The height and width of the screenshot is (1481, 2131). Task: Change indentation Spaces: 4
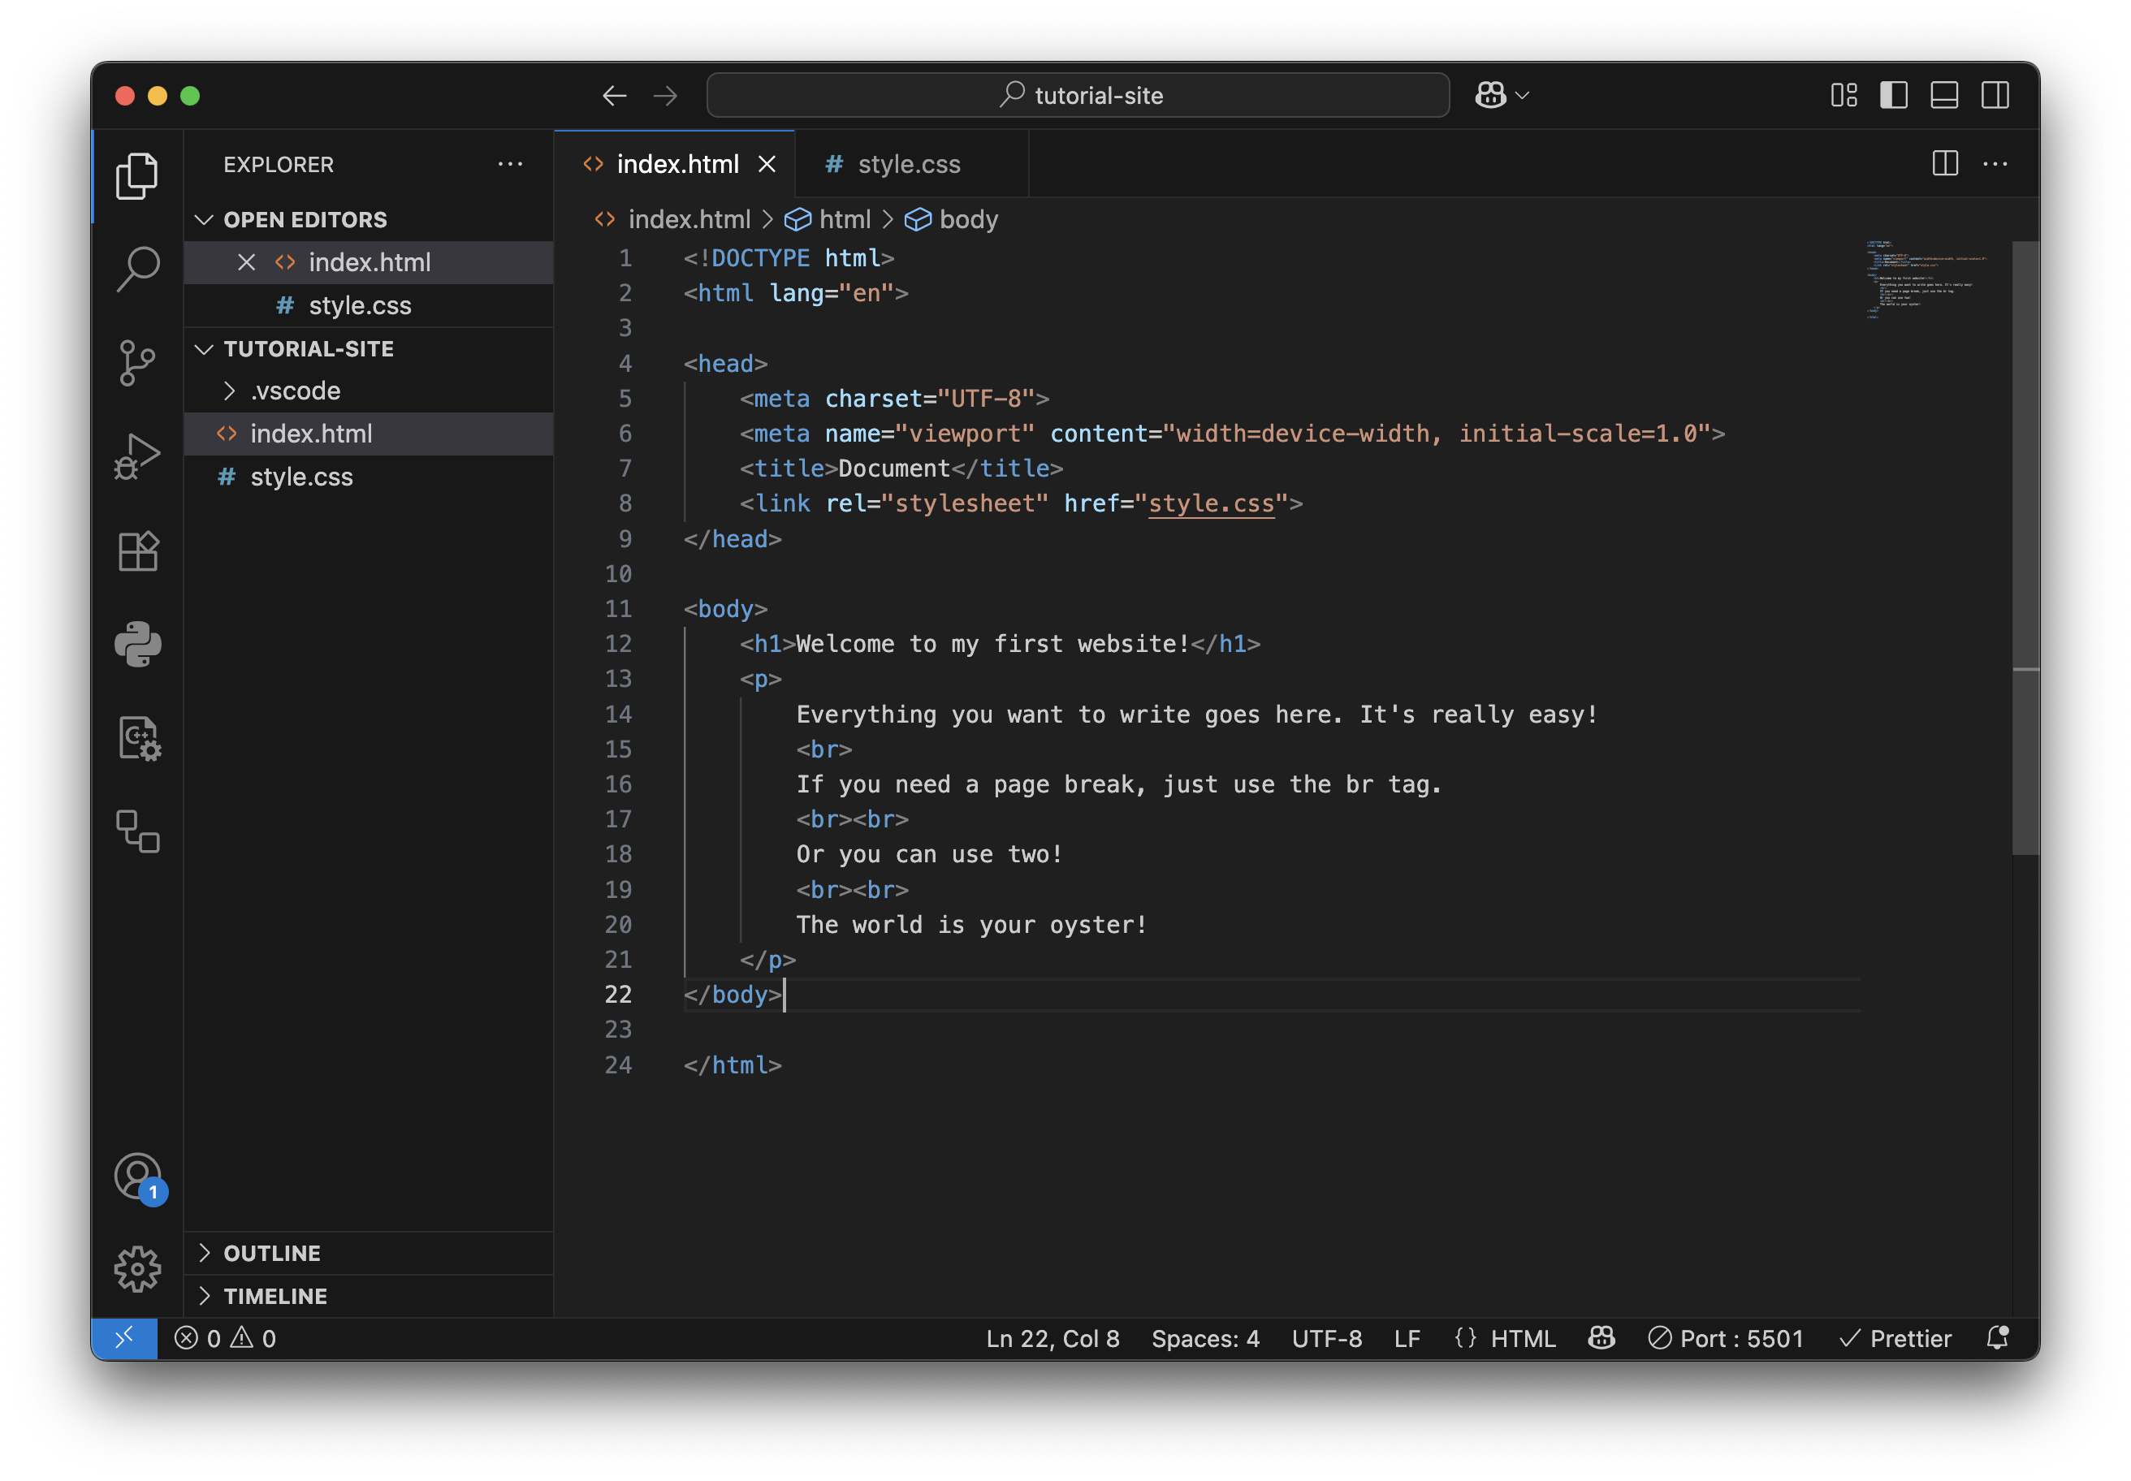[x=1204, y=1338]
